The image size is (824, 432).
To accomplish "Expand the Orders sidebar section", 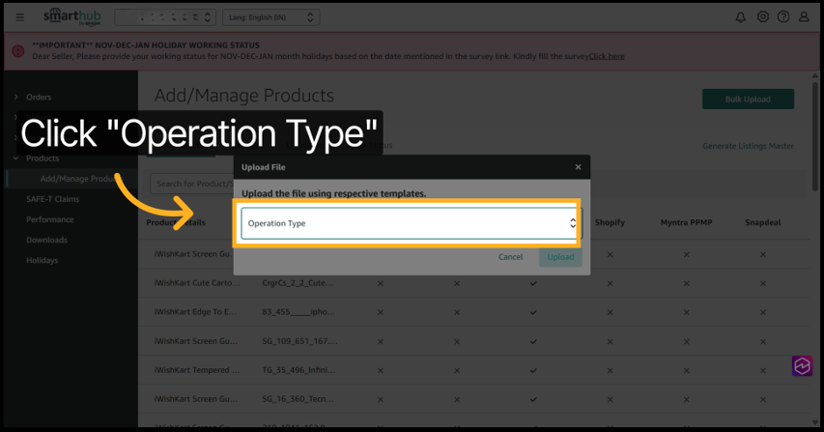I will pos(39,97).
